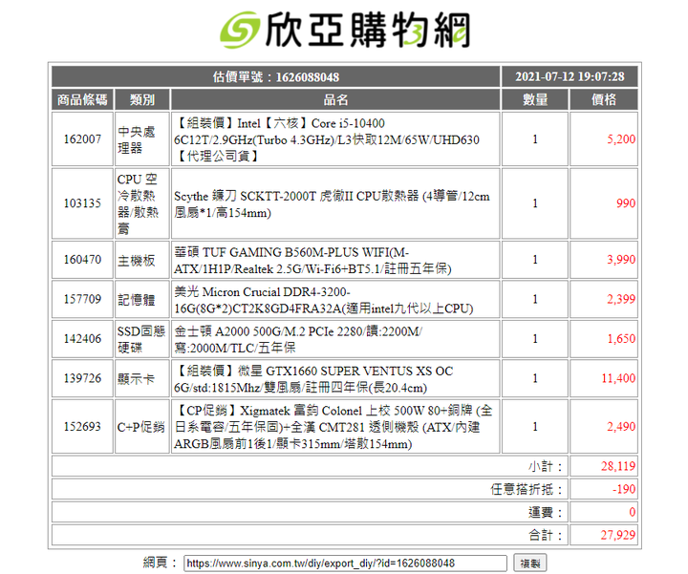Click category SSD固態硬碟
The image size is (688, 574).
[x=141, y=339]
